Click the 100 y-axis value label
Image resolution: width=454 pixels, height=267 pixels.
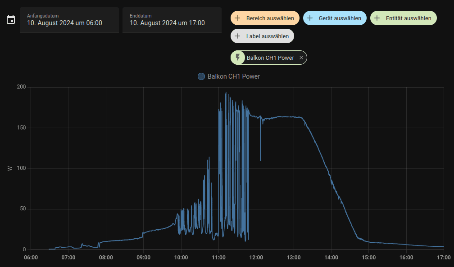click(22, 168)
